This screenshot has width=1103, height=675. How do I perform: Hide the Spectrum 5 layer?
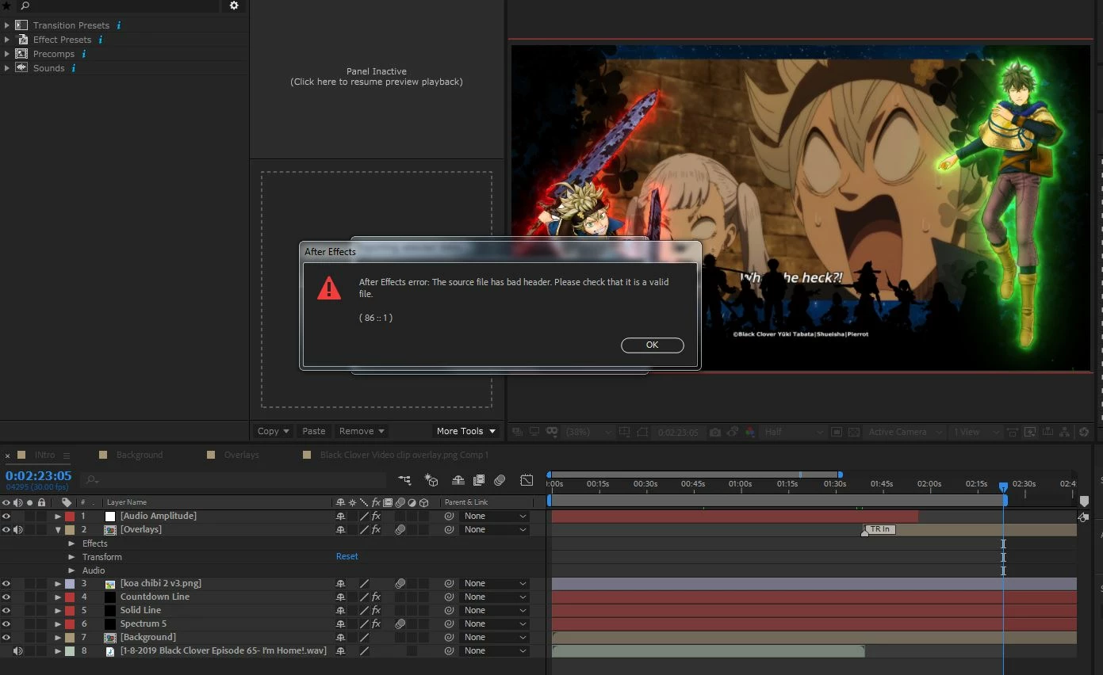6,624
